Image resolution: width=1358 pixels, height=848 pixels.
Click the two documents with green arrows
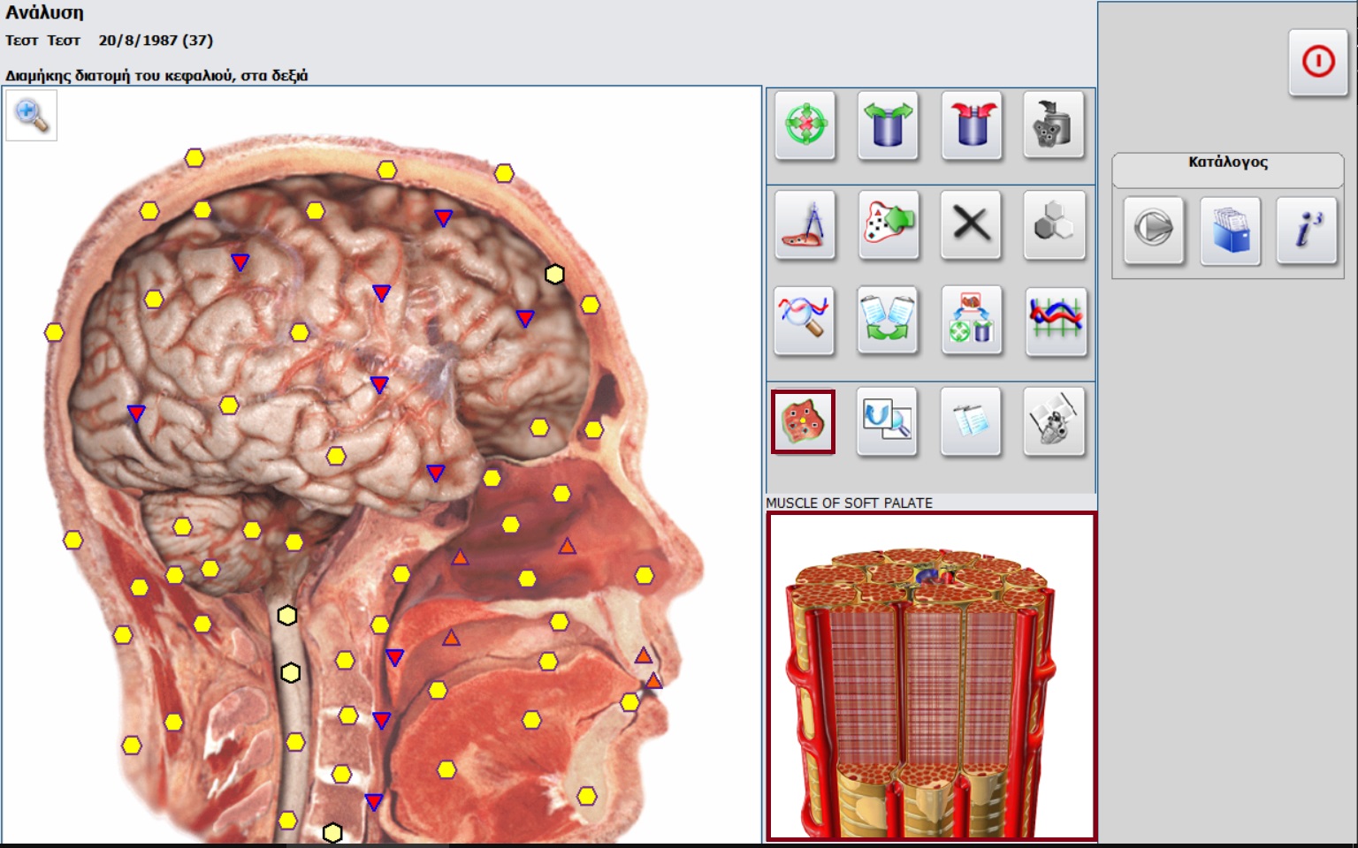888,320
